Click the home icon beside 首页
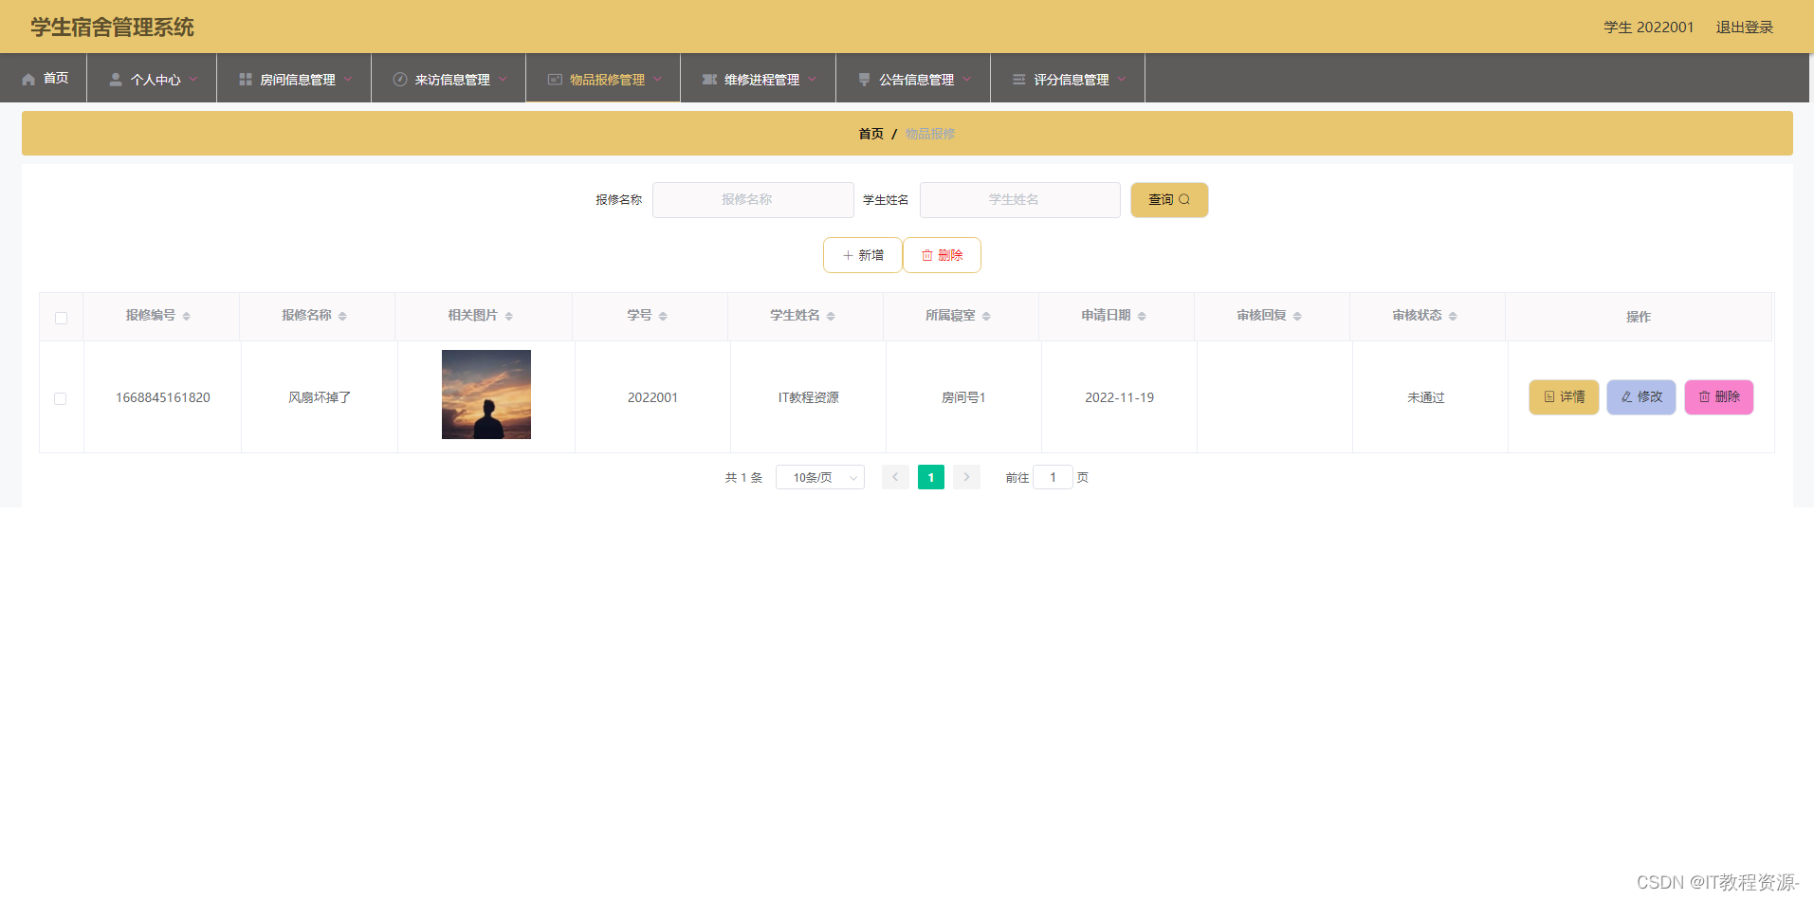Screen dimensions: 1814x900 [28, 80]
